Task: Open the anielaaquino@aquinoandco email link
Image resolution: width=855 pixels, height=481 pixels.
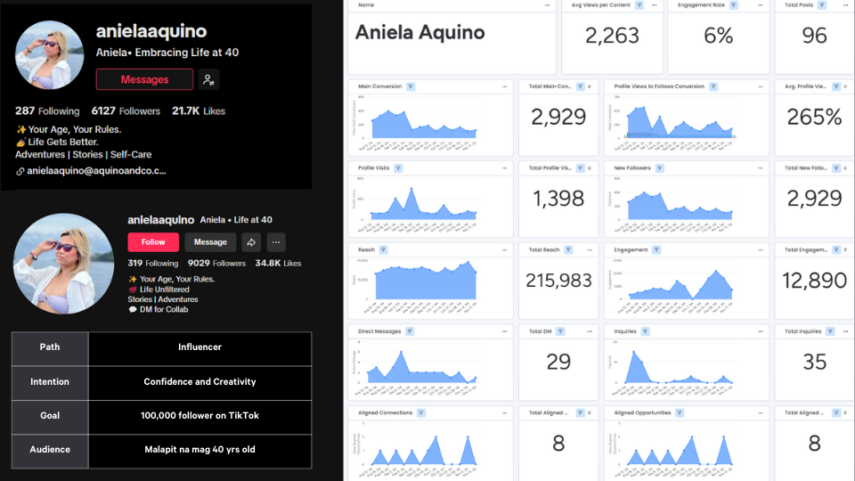Action: pyautogui.click(x=96, y=170)
